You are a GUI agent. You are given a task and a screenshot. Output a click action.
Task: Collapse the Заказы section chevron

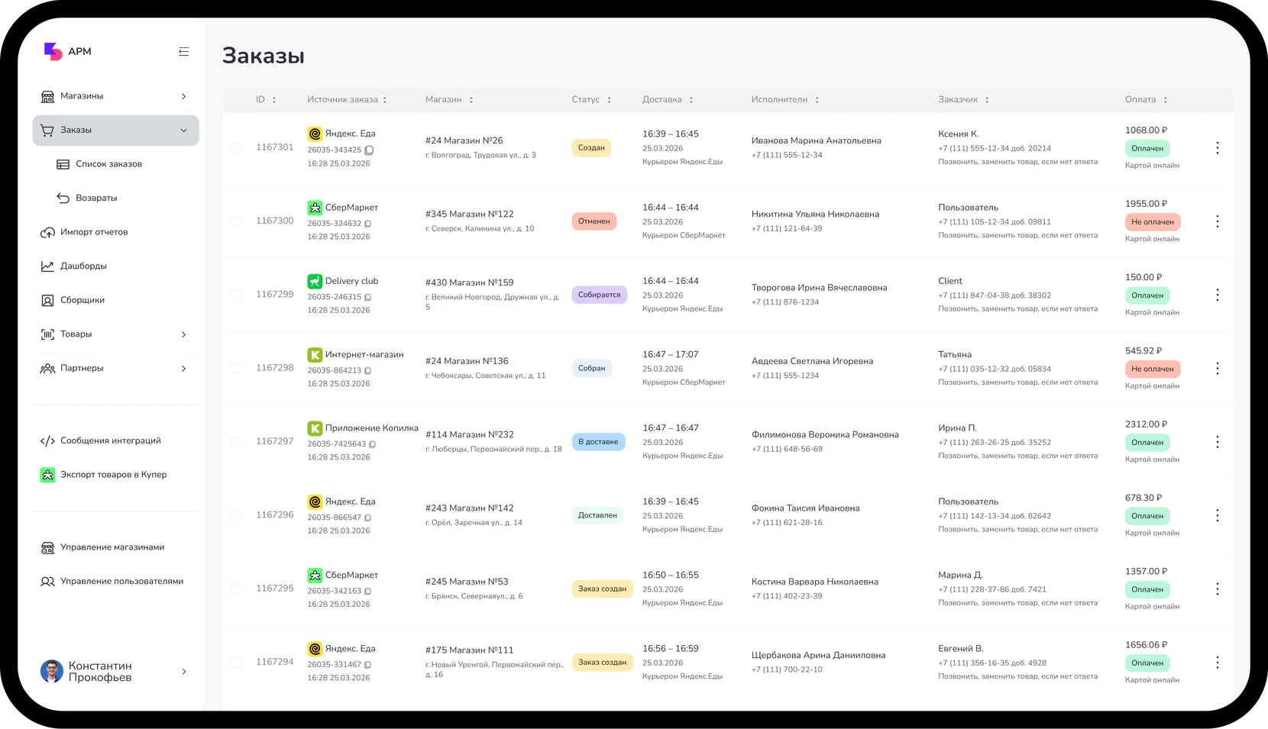pos(183,131)
